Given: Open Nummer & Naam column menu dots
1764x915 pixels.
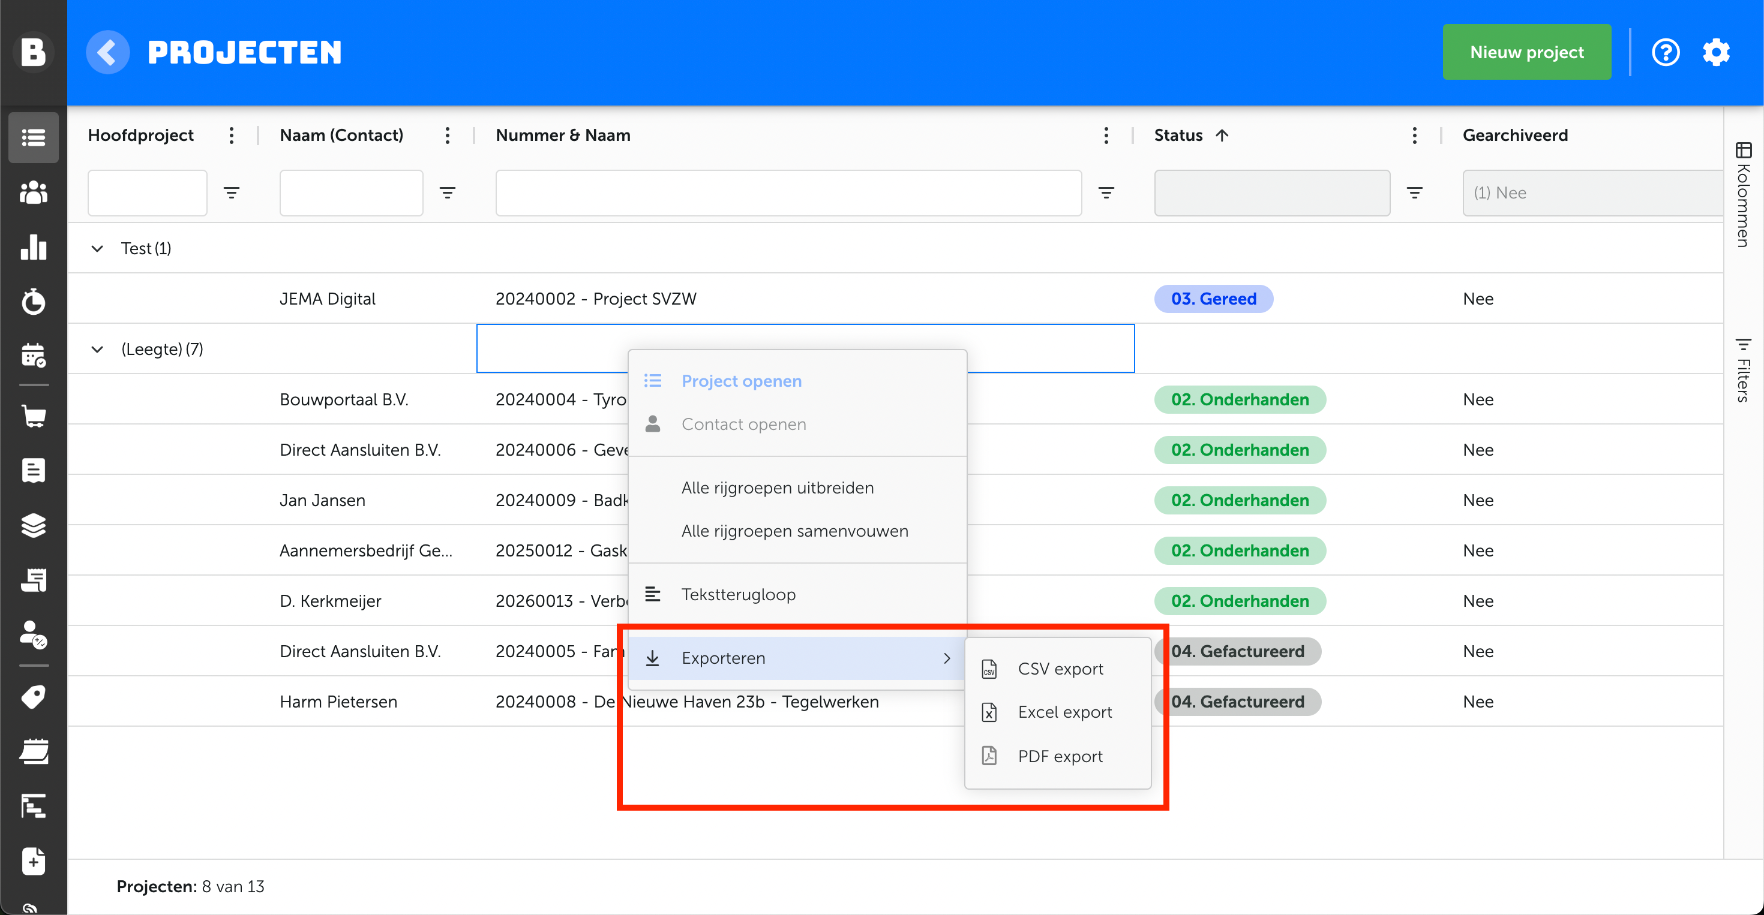Looking at the screenshot, I should coord(1106,136).
